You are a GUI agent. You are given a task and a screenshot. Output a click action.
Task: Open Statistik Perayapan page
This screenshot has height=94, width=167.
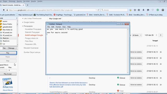pos(32,32)
